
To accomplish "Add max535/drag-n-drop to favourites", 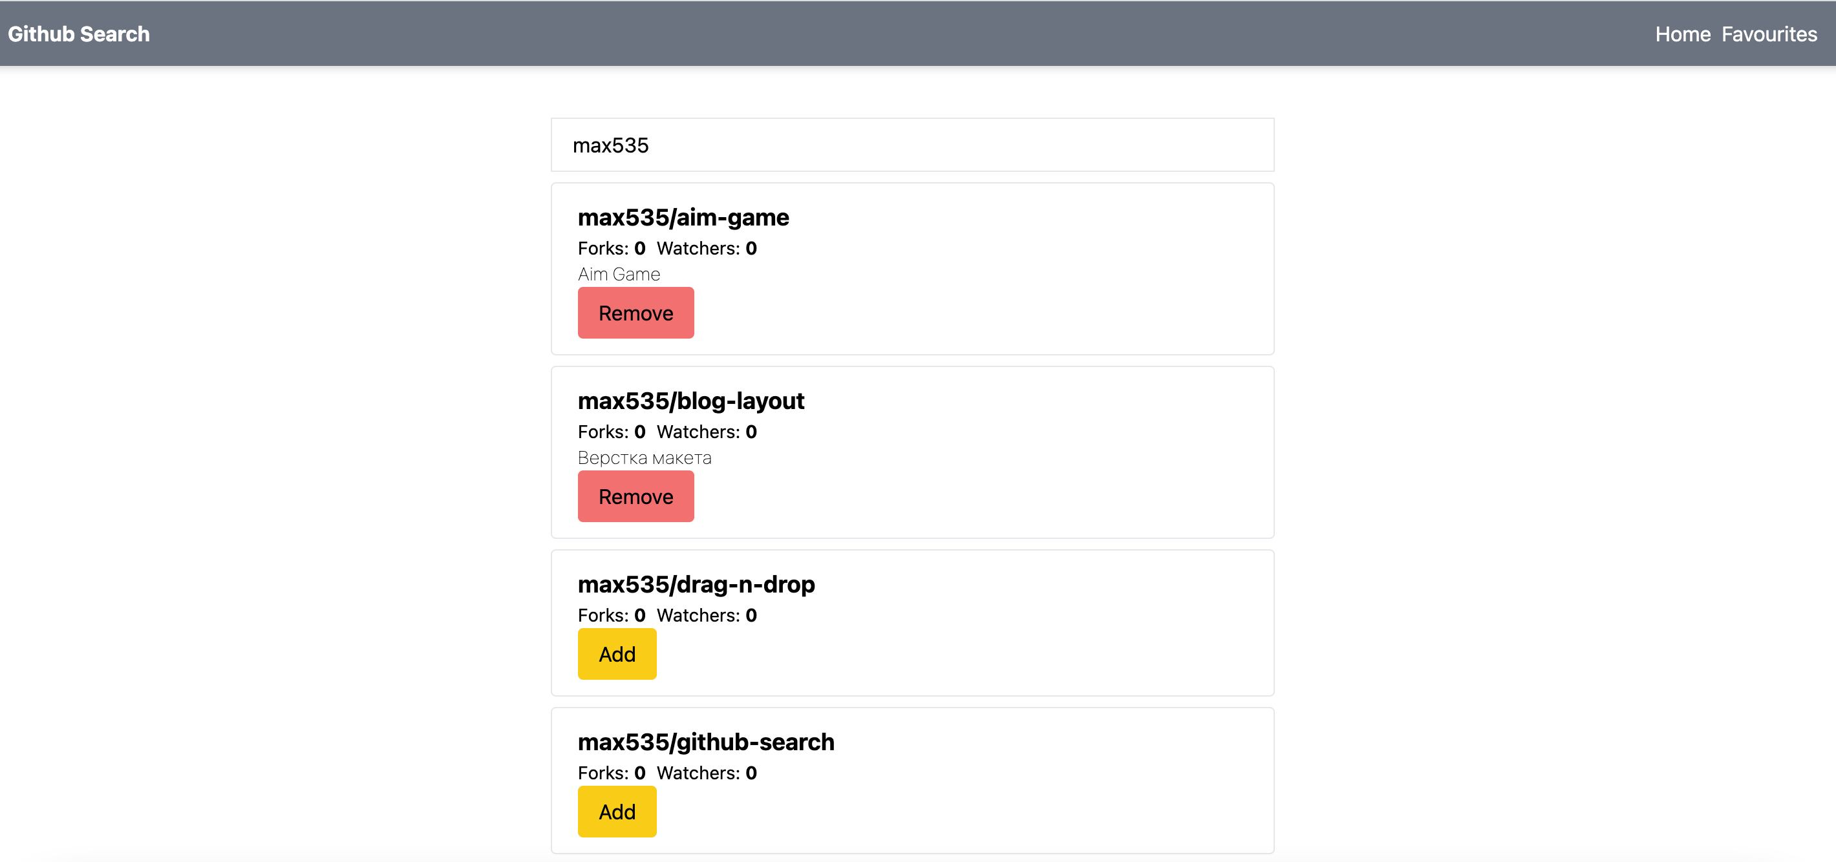I will click(x=617, y=654).
